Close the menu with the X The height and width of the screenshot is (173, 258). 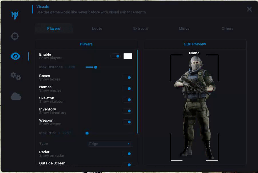(249, 9)
